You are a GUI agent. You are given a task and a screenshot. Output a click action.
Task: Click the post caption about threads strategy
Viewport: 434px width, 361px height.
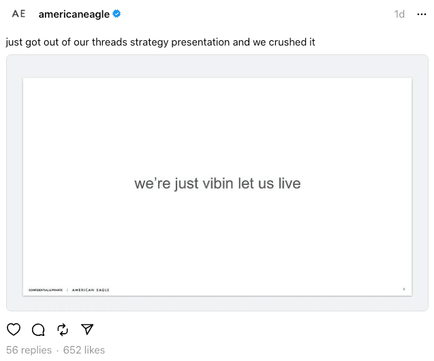[x=160, y=42]
